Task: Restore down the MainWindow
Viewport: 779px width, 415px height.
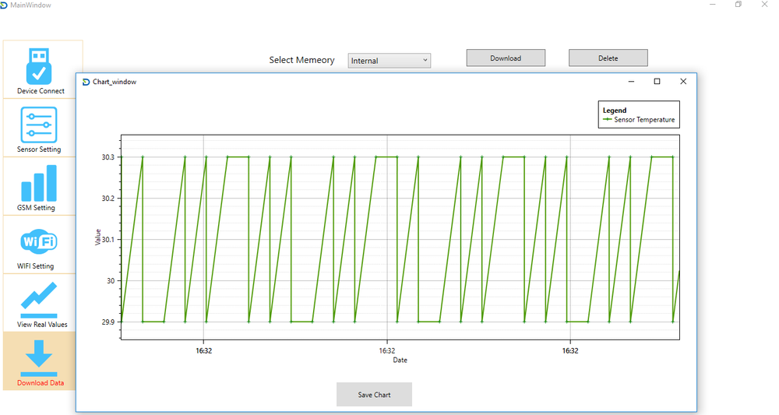Action: (738, 5)
